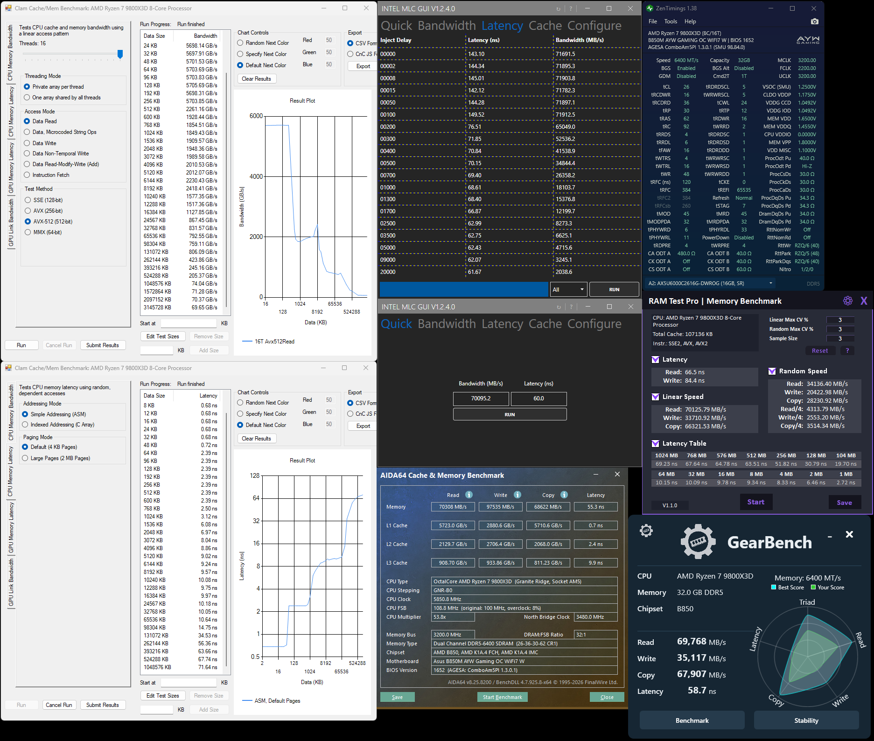This screenshot has height=741, width=874.
Task: Open the All dropdown in Intel MLC Latency
Action: (x=568, y=289)
